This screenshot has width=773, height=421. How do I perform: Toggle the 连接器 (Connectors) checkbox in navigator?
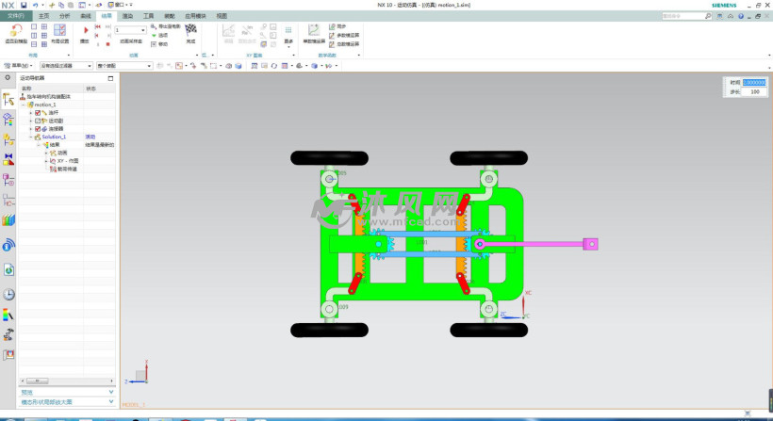pos(38,128)
